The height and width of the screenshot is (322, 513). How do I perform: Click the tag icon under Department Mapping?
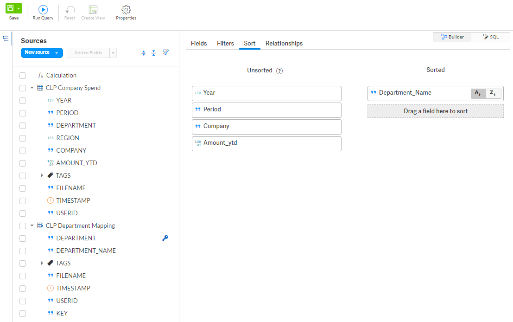click(50, 263)
